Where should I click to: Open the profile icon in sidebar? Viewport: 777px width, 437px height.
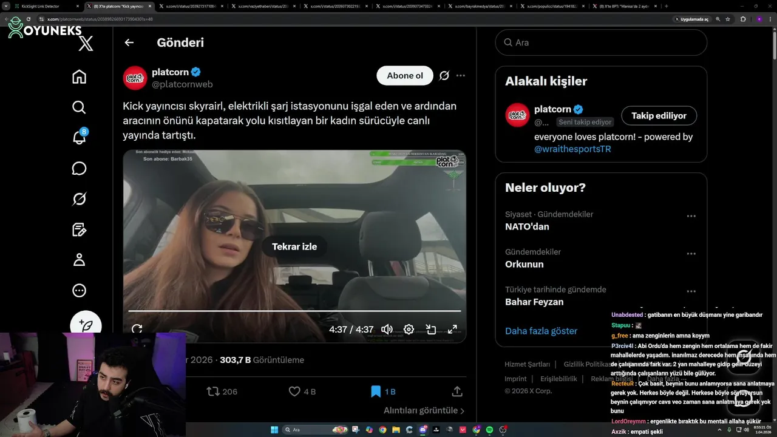tap(79, 260)
